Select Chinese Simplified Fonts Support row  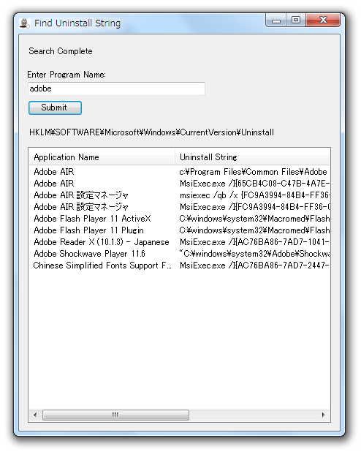179,265
